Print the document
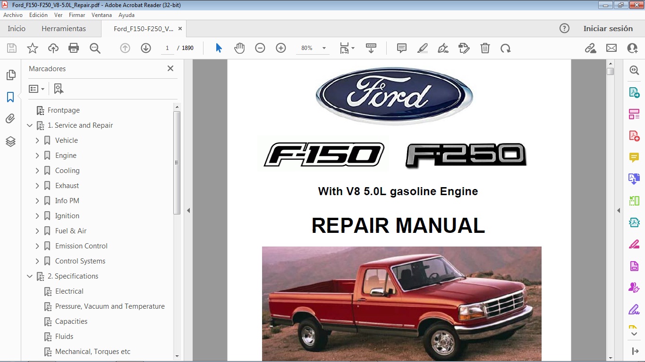The width and height of the screenshot is (645, 362). point(74,48)
